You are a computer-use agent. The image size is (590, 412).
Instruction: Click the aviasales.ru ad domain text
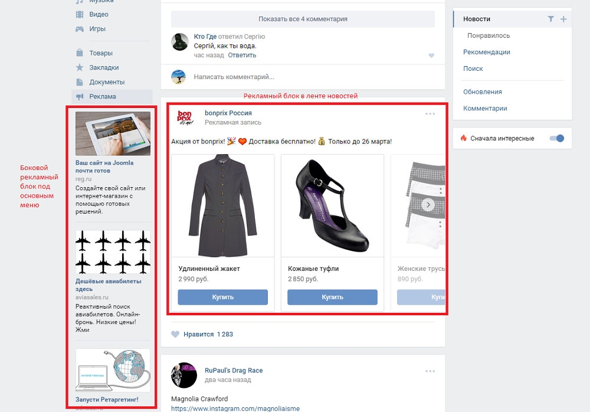pyautogui.click(x=92, y=297)
